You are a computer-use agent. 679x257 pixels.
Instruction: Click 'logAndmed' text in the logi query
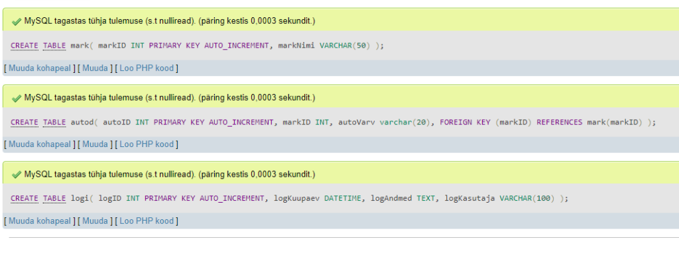click(x=391, y=198)
